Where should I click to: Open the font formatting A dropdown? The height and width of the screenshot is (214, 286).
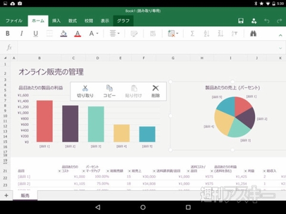[x=94, y=33]
